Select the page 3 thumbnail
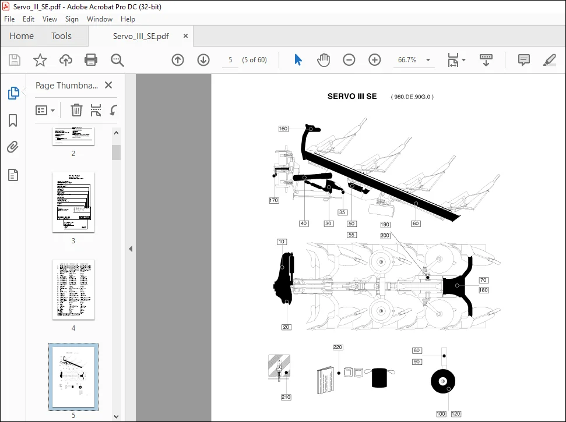The height and width of the screenshot is (422, 566). (73, 202)
